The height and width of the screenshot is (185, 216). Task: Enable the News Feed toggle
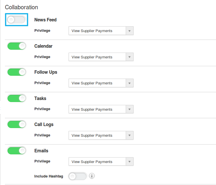[16, 20]
